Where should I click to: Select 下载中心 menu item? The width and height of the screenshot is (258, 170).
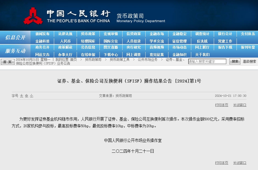(x=111, y=55)
